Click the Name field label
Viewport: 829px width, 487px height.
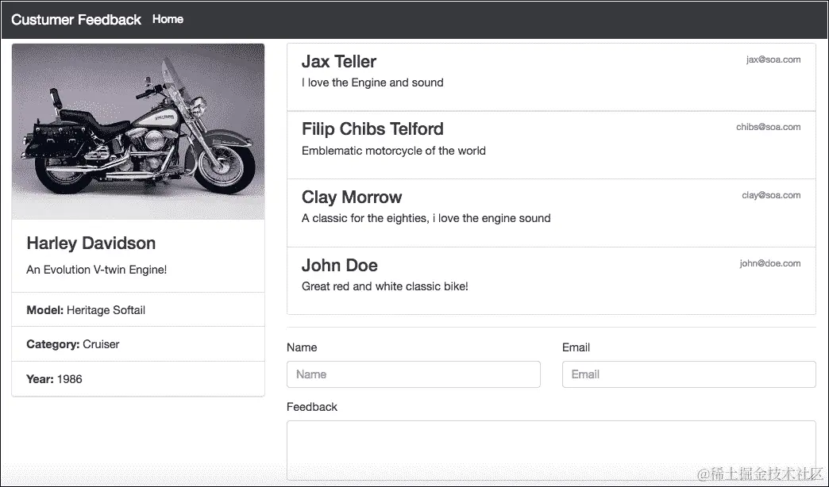coord(302,347)
